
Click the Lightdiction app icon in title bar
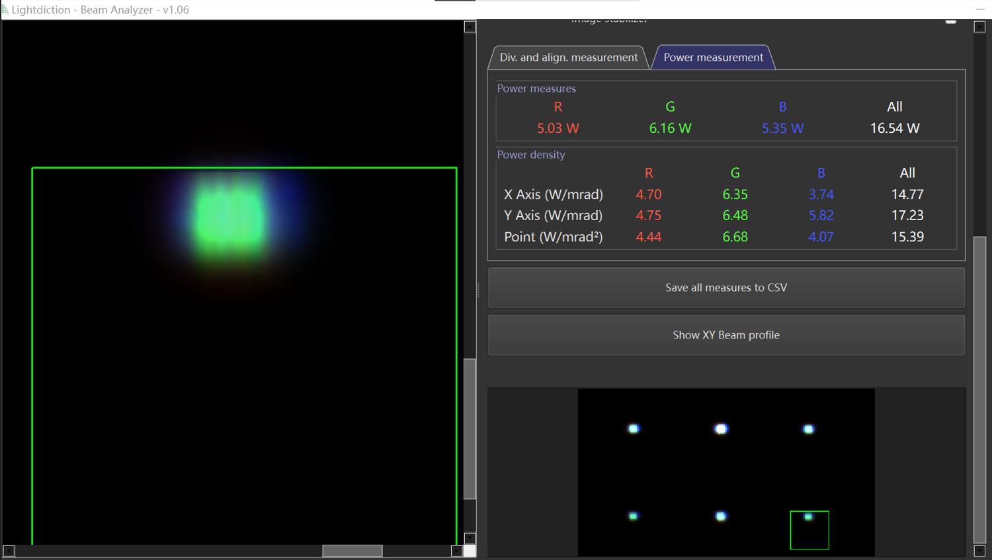[x=5, y=9]
